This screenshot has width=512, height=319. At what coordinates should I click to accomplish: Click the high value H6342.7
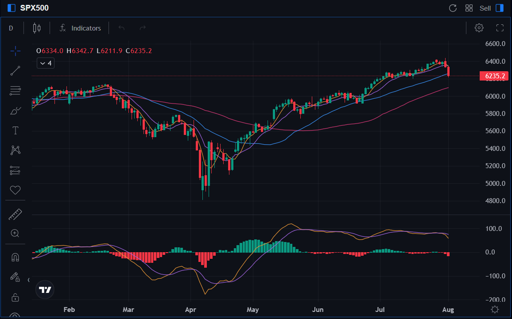coord(80,51)
